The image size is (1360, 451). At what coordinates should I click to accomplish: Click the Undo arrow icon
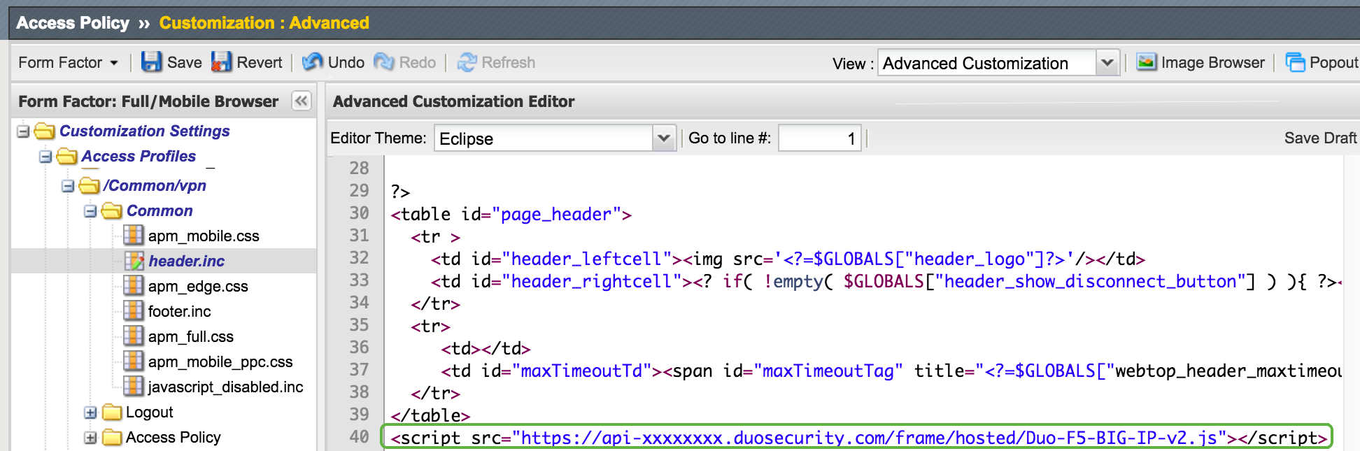312,62
